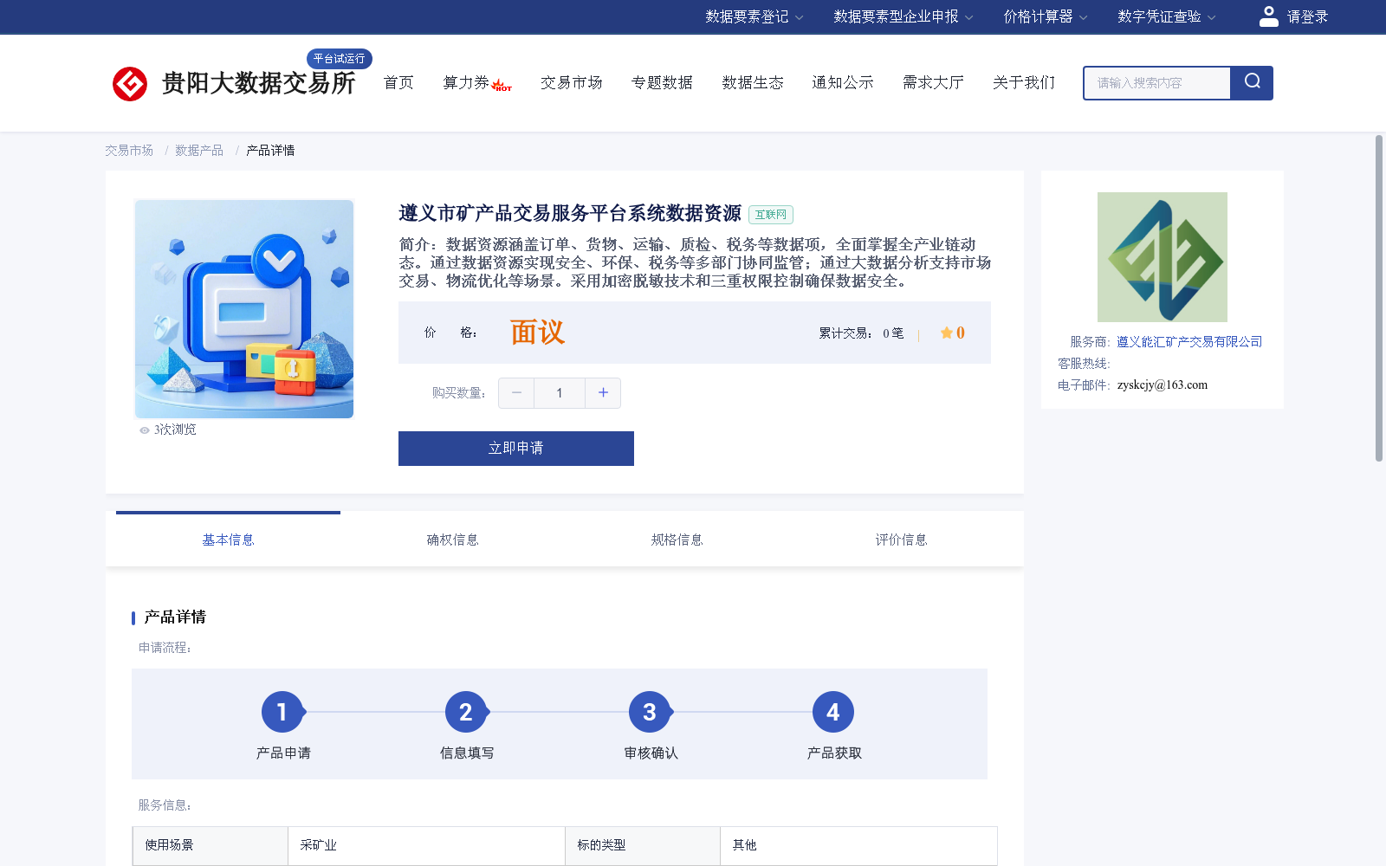1386x866 pixels.
Task: Click the price text 面议
Action: click(x=537, y=333)
